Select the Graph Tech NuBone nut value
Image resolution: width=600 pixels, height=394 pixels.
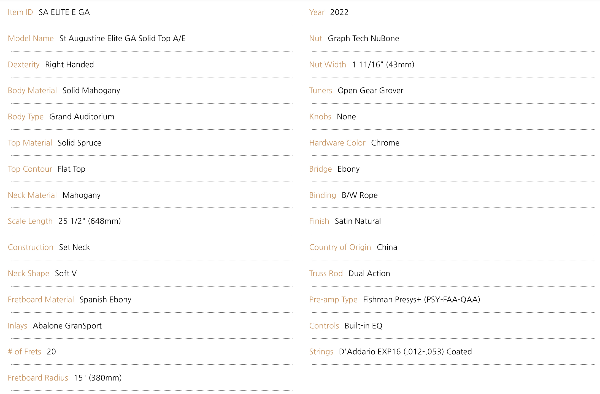coord(363,38)
